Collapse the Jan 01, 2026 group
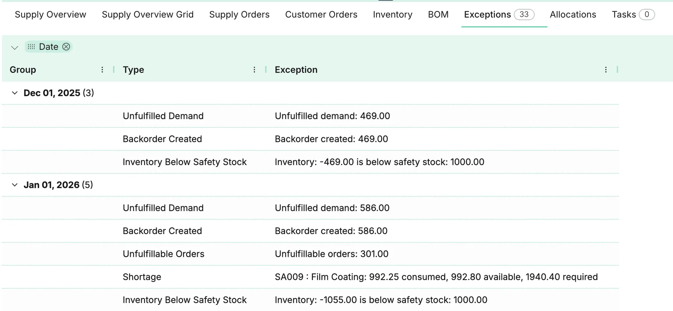Image resolution: width=673 pixels, height=311 pixels. coord(14,185)
